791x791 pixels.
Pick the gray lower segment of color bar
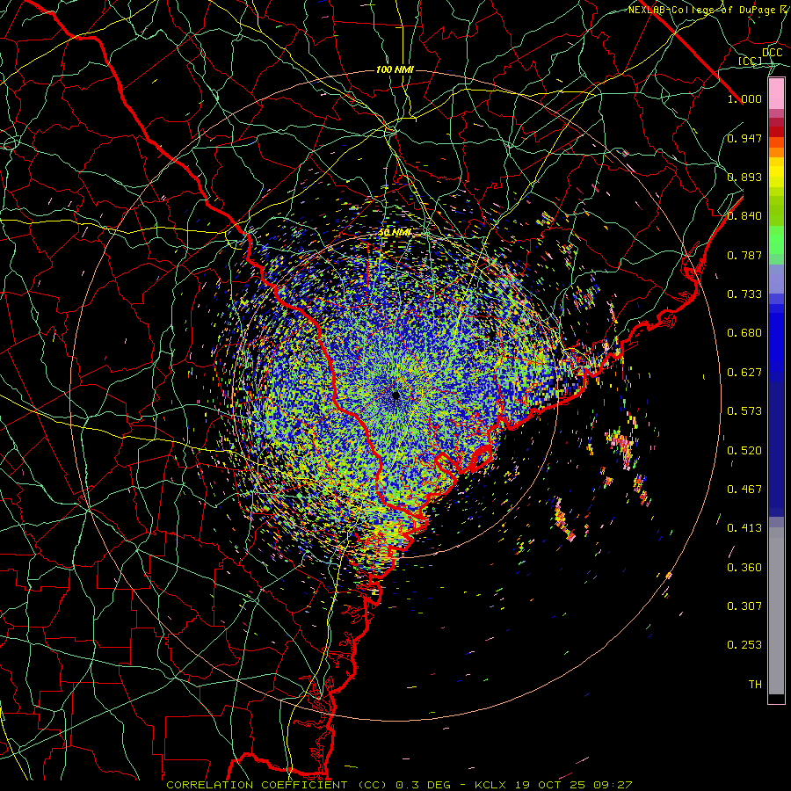(776, 611)
